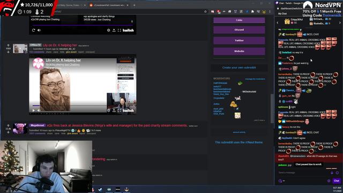This screenshot has height=193, width=343.
Task: Click the 'account activity' link in sidebar
Action: 239,132
